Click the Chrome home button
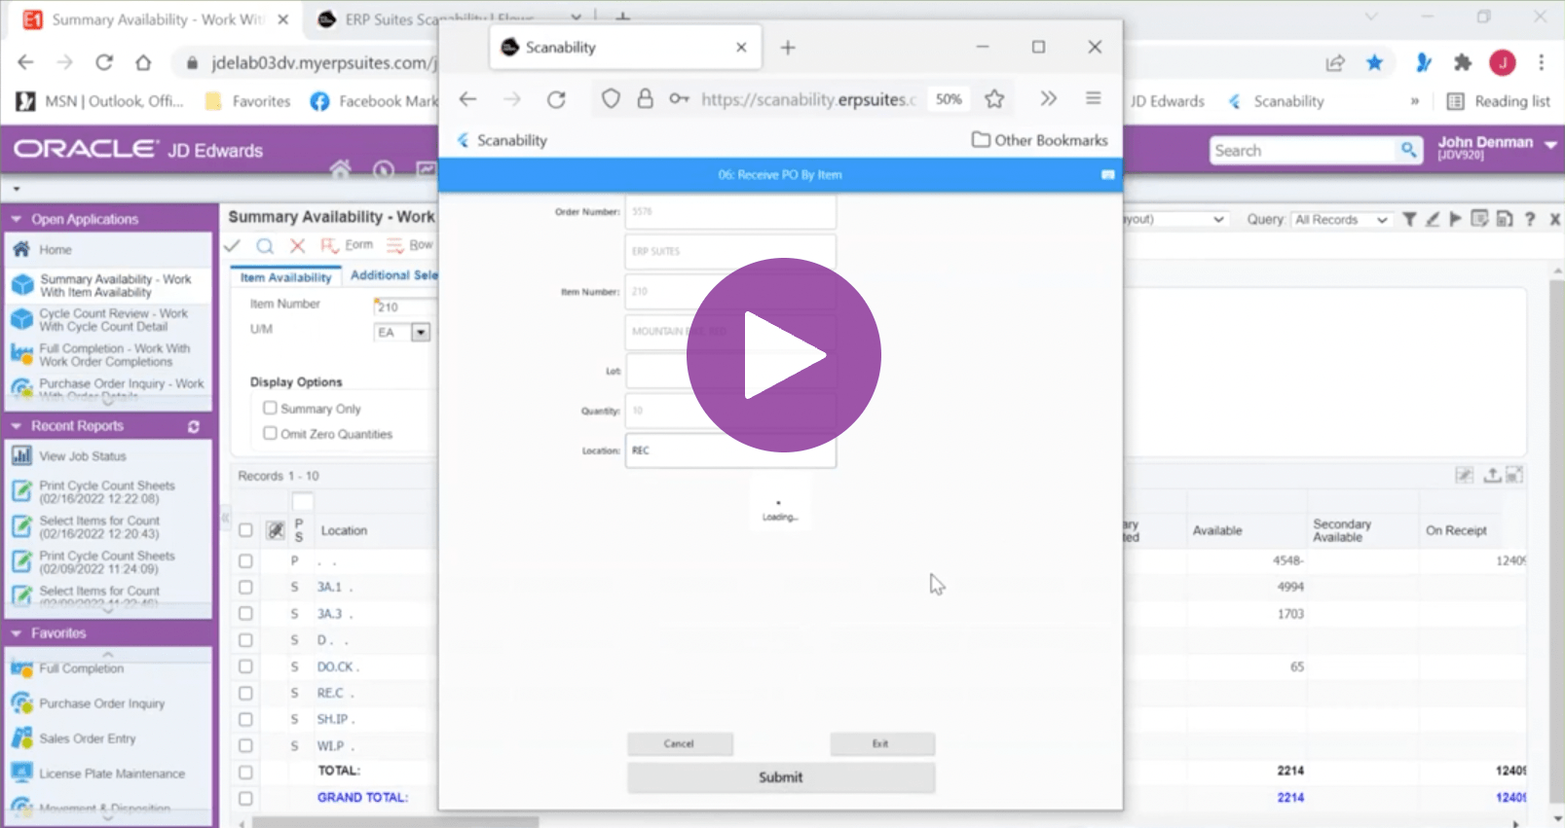Screen dimensions: 1565x828 143,62
